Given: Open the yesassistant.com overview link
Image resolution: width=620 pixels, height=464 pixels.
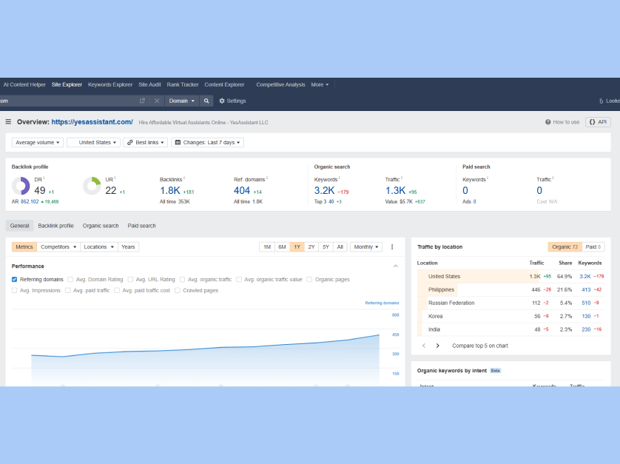Looking at the screenshot, I should 92,122.
